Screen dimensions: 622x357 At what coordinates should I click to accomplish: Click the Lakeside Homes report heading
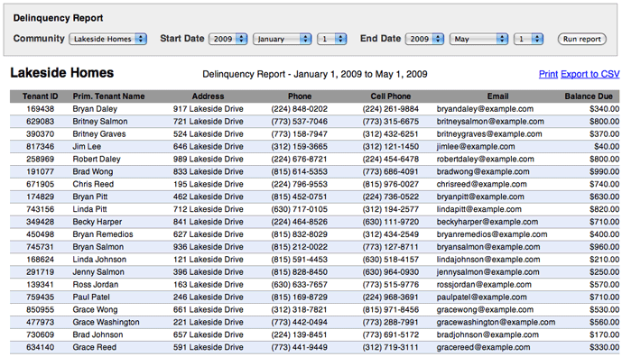pos(62,73)
